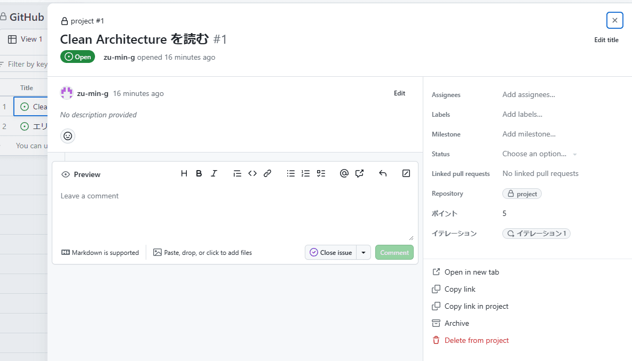Click the Edit title button
This screenshot has height=361, width=632.
pyautogui.click(x=606, y=40)
